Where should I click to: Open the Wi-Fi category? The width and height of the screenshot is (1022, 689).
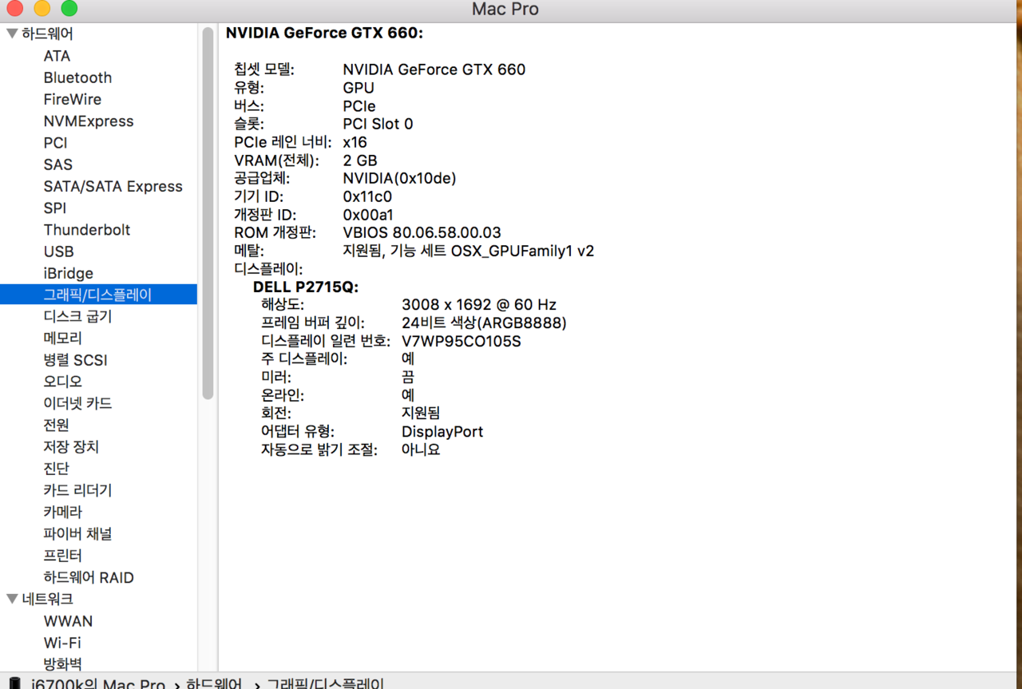[62, 642]
